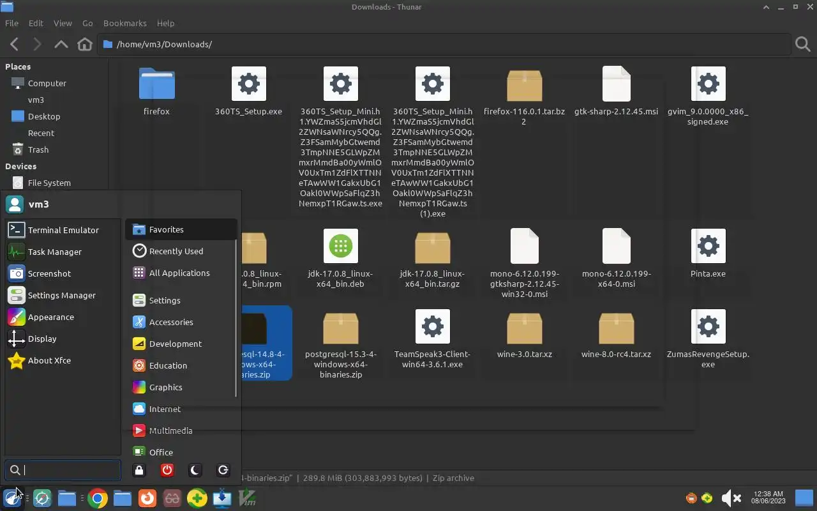Viewport: 817px width, 511px height.
Task: Click the red power/shutdown button
Action: (167, 470)
